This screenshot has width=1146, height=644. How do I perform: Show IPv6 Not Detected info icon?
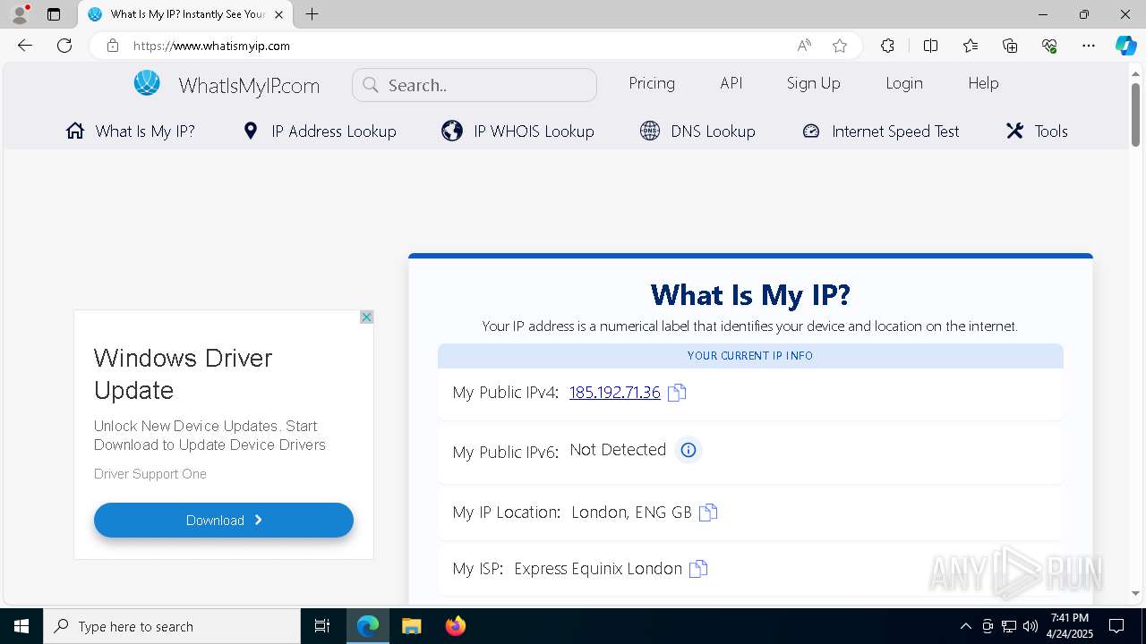[688, 450]
